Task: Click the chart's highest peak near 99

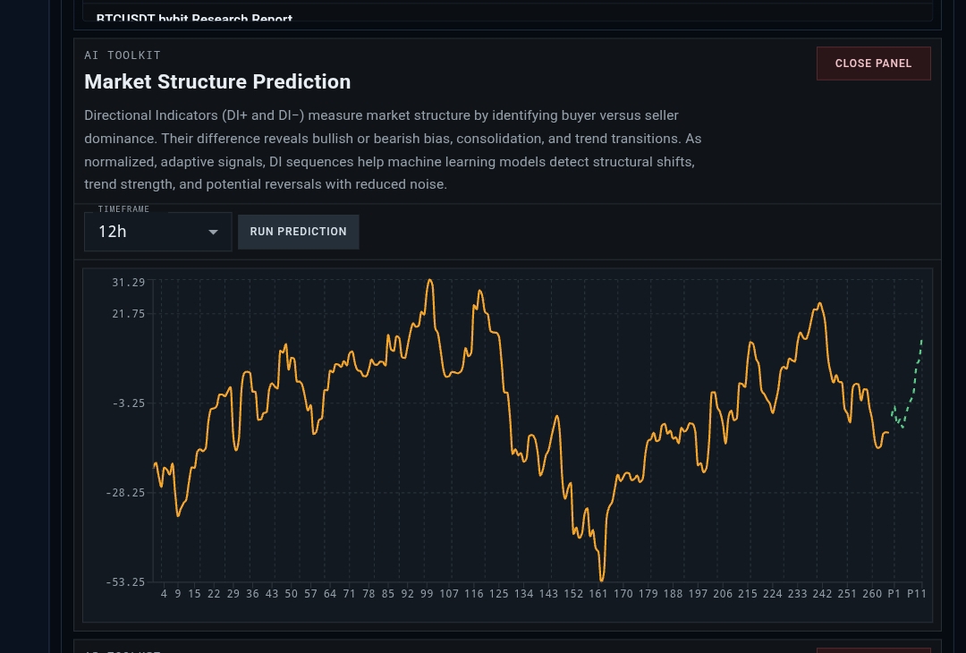Action: tap(429, 282)
